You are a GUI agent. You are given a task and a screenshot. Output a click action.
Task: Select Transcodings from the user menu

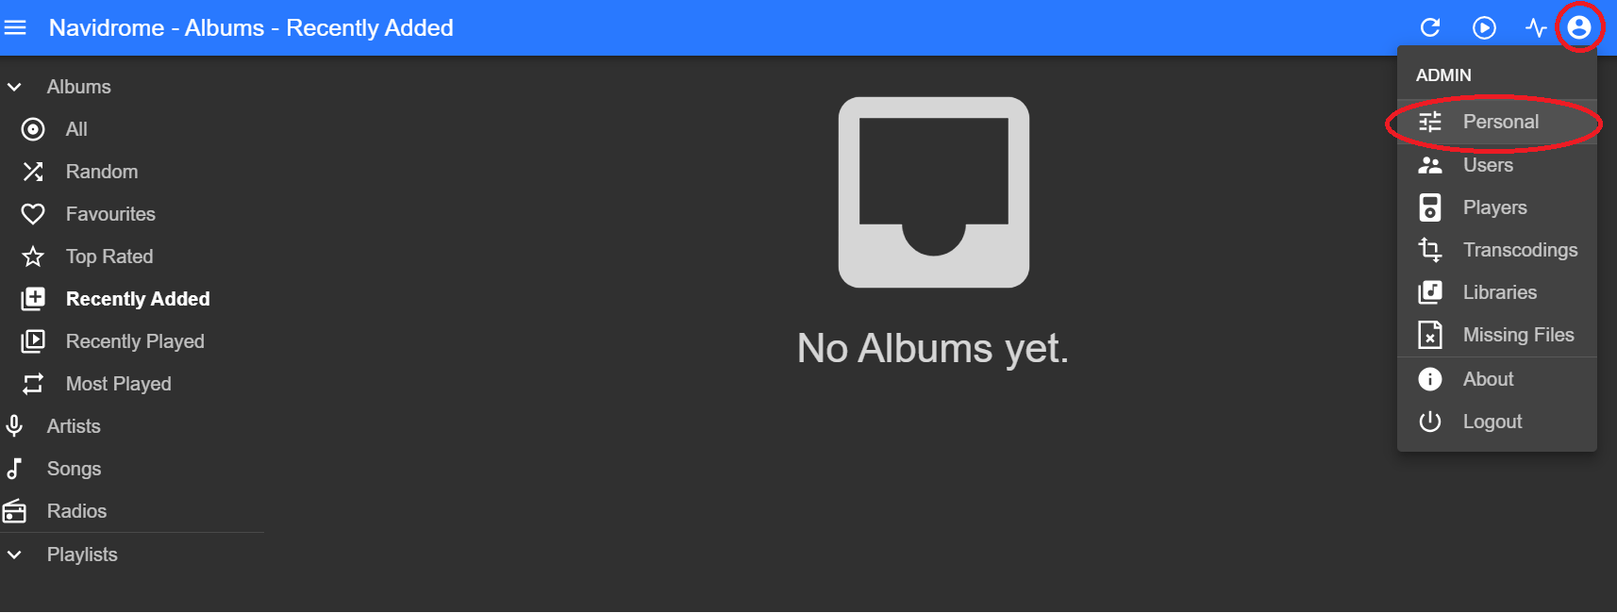1497,250
